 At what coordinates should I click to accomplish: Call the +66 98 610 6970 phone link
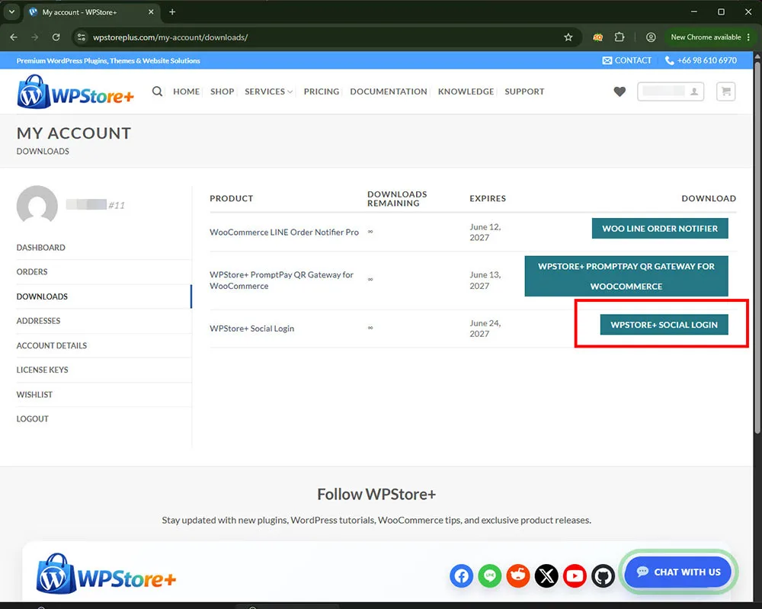[x=701, y=60]
